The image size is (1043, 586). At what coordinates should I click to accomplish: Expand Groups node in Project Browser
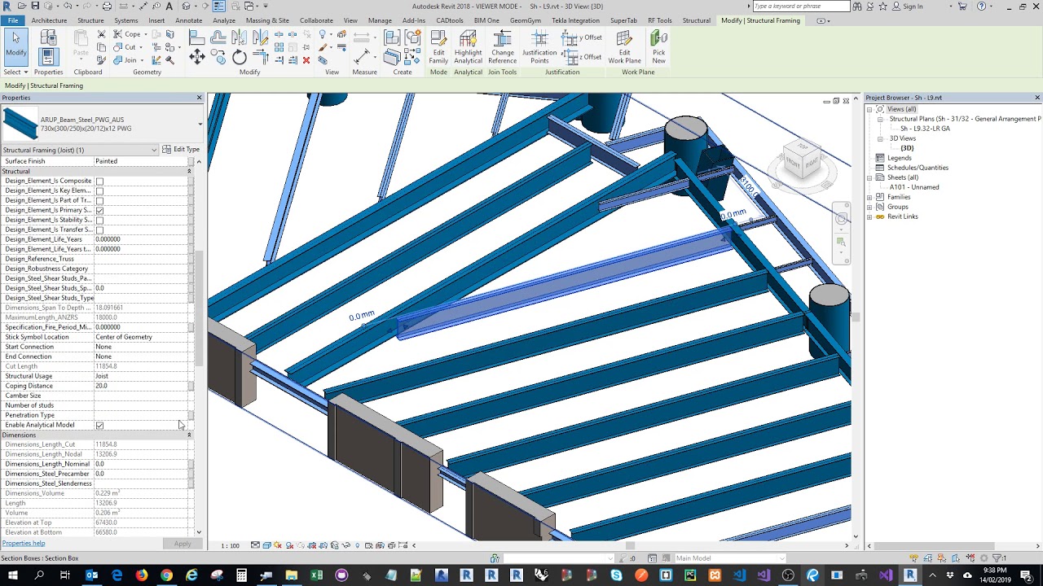[x=869, y=207]
